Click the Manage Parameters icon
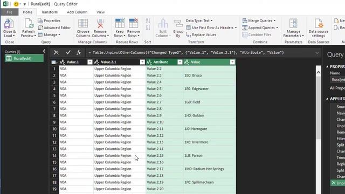 coord(293,23)
